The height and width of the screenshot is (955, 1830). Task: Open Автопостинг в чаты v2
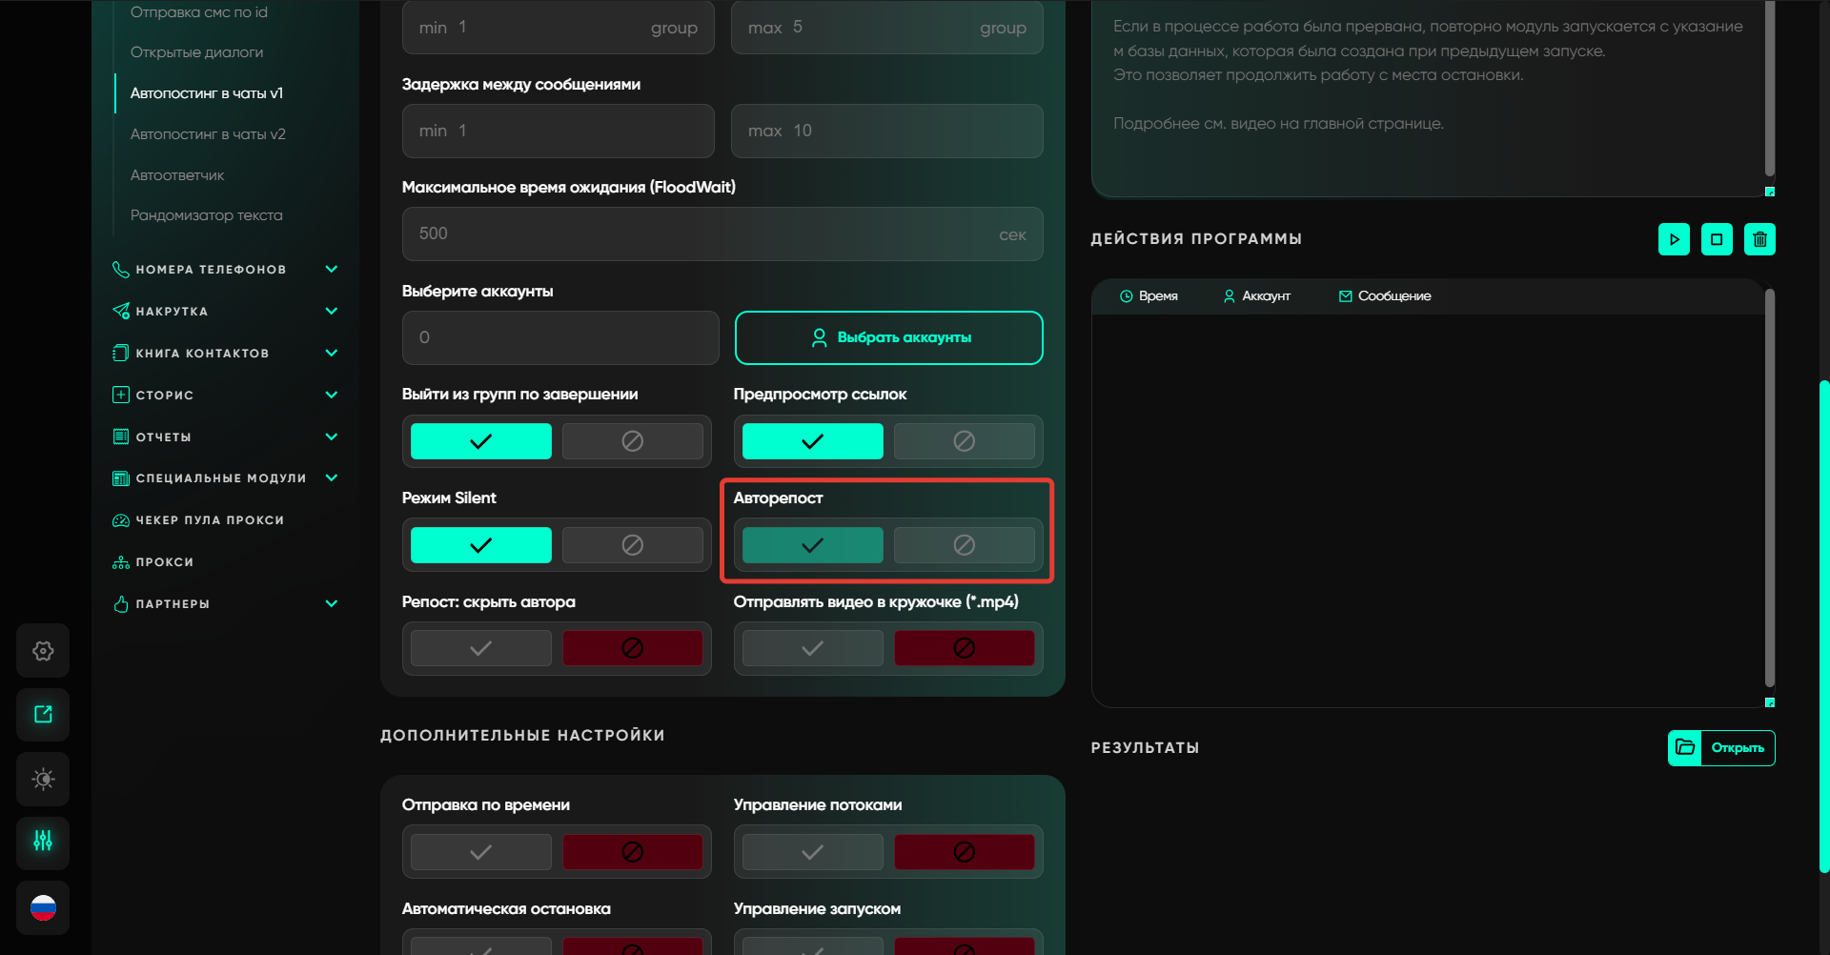208,134
